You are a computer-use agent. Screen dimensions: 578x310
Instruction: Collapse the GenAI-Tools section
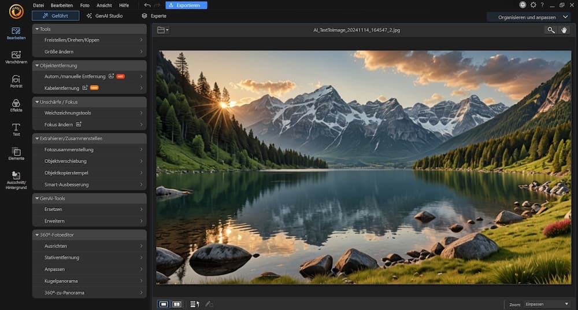[x=37, y=198]
